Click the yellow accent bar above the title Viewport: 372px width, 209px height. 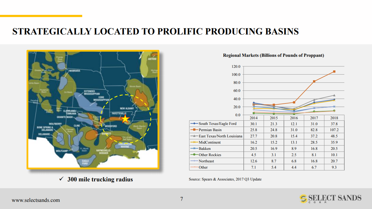[x=41, y=16]
